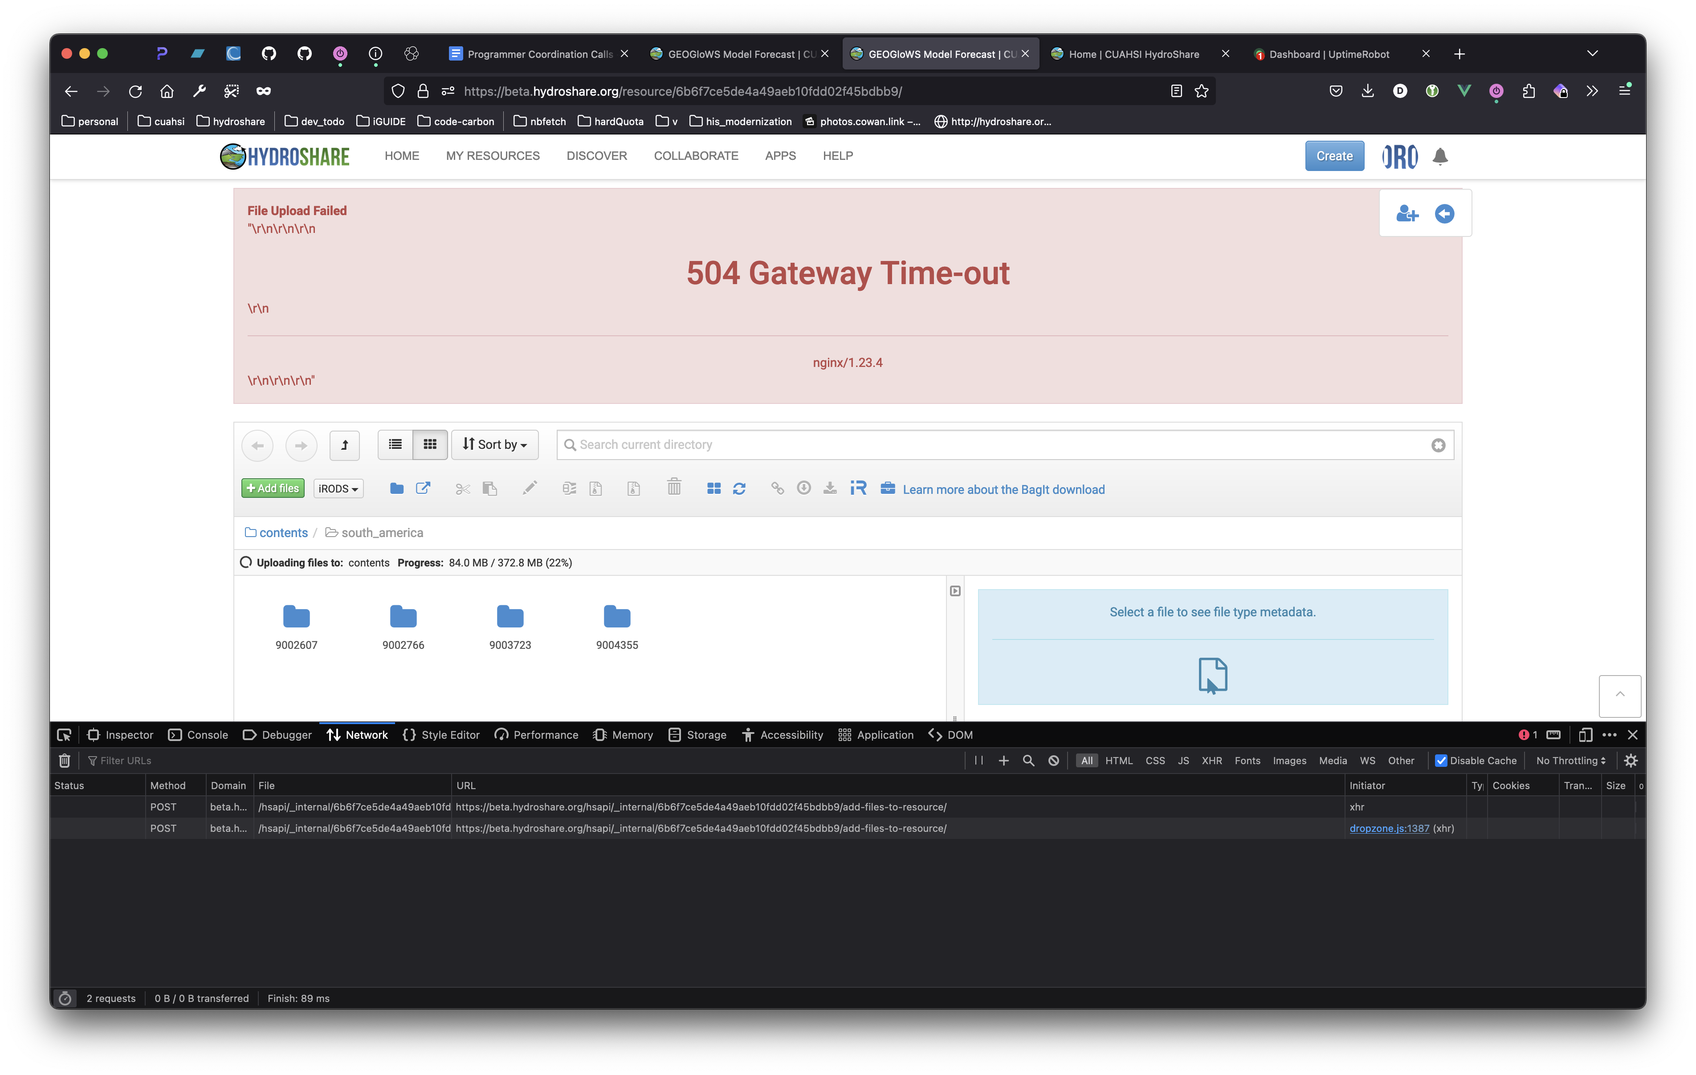
Task: Clear the directory search with the X icon
Action: 1438,445
